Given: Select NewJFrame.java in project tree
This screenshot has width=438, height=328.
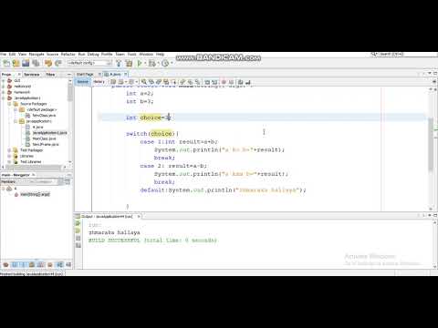Looking at the screenshot, I should pos(46,145).
